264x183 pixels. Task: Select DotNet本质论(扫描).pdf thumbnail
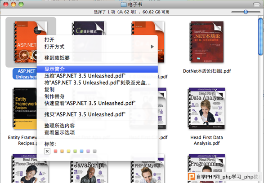click(206, 42)
